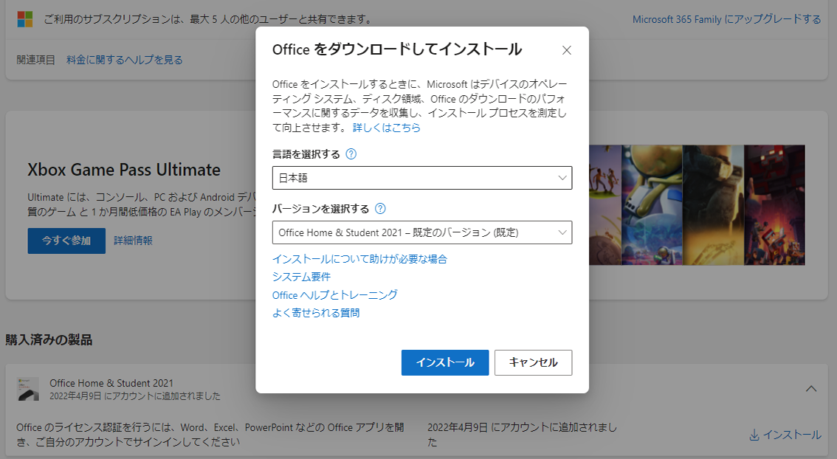Open 料金に関するヘルプを見る link
The height and width of the screenshot is (459, 837).
coord(125,60)
